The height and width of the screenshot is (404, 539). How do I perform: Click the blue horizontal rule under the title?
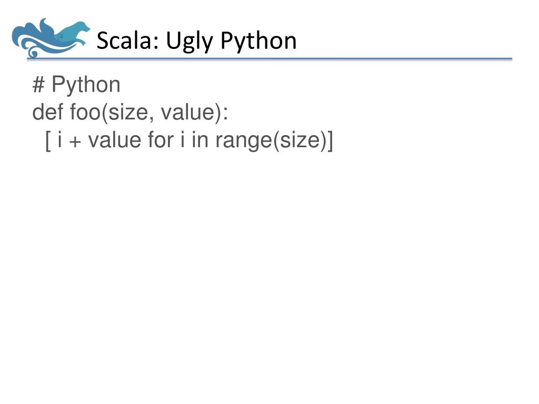(269, 59)
